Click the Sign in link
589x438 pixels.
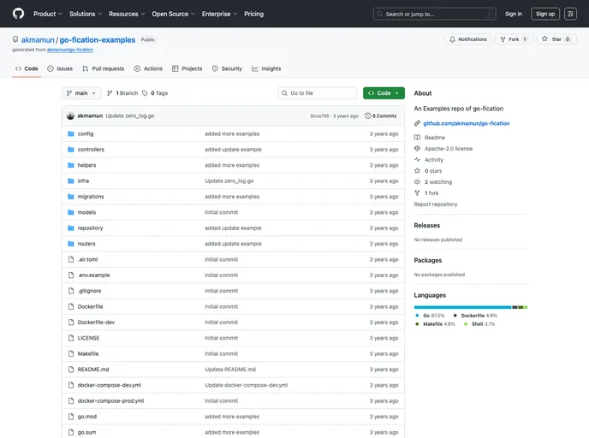click(514, 14)
